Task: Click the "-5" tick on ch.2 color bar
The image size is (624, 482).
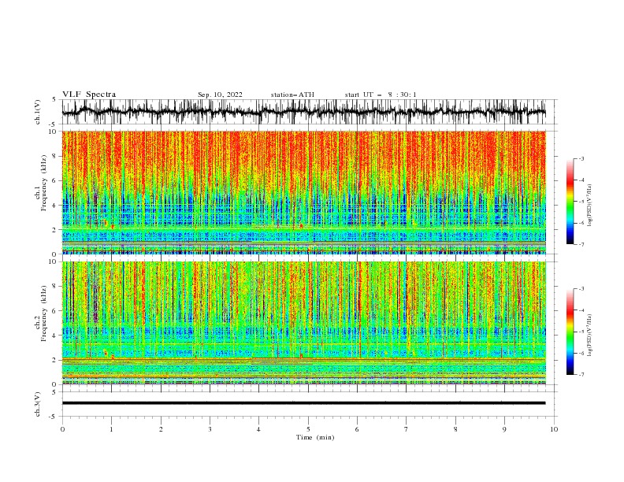Action: (581, 332)
